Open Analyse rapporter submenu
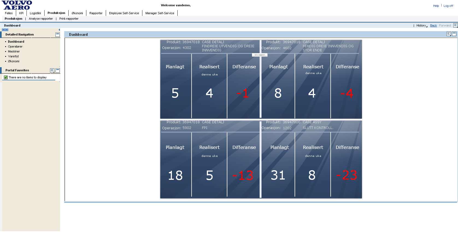458x232 pixels. coord(41,19)
